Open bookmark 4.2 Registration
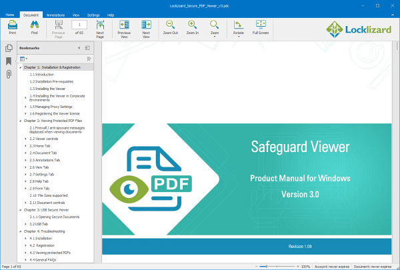Image resolution: width=400 pixels, height=270 pixels. pos(42,245)
